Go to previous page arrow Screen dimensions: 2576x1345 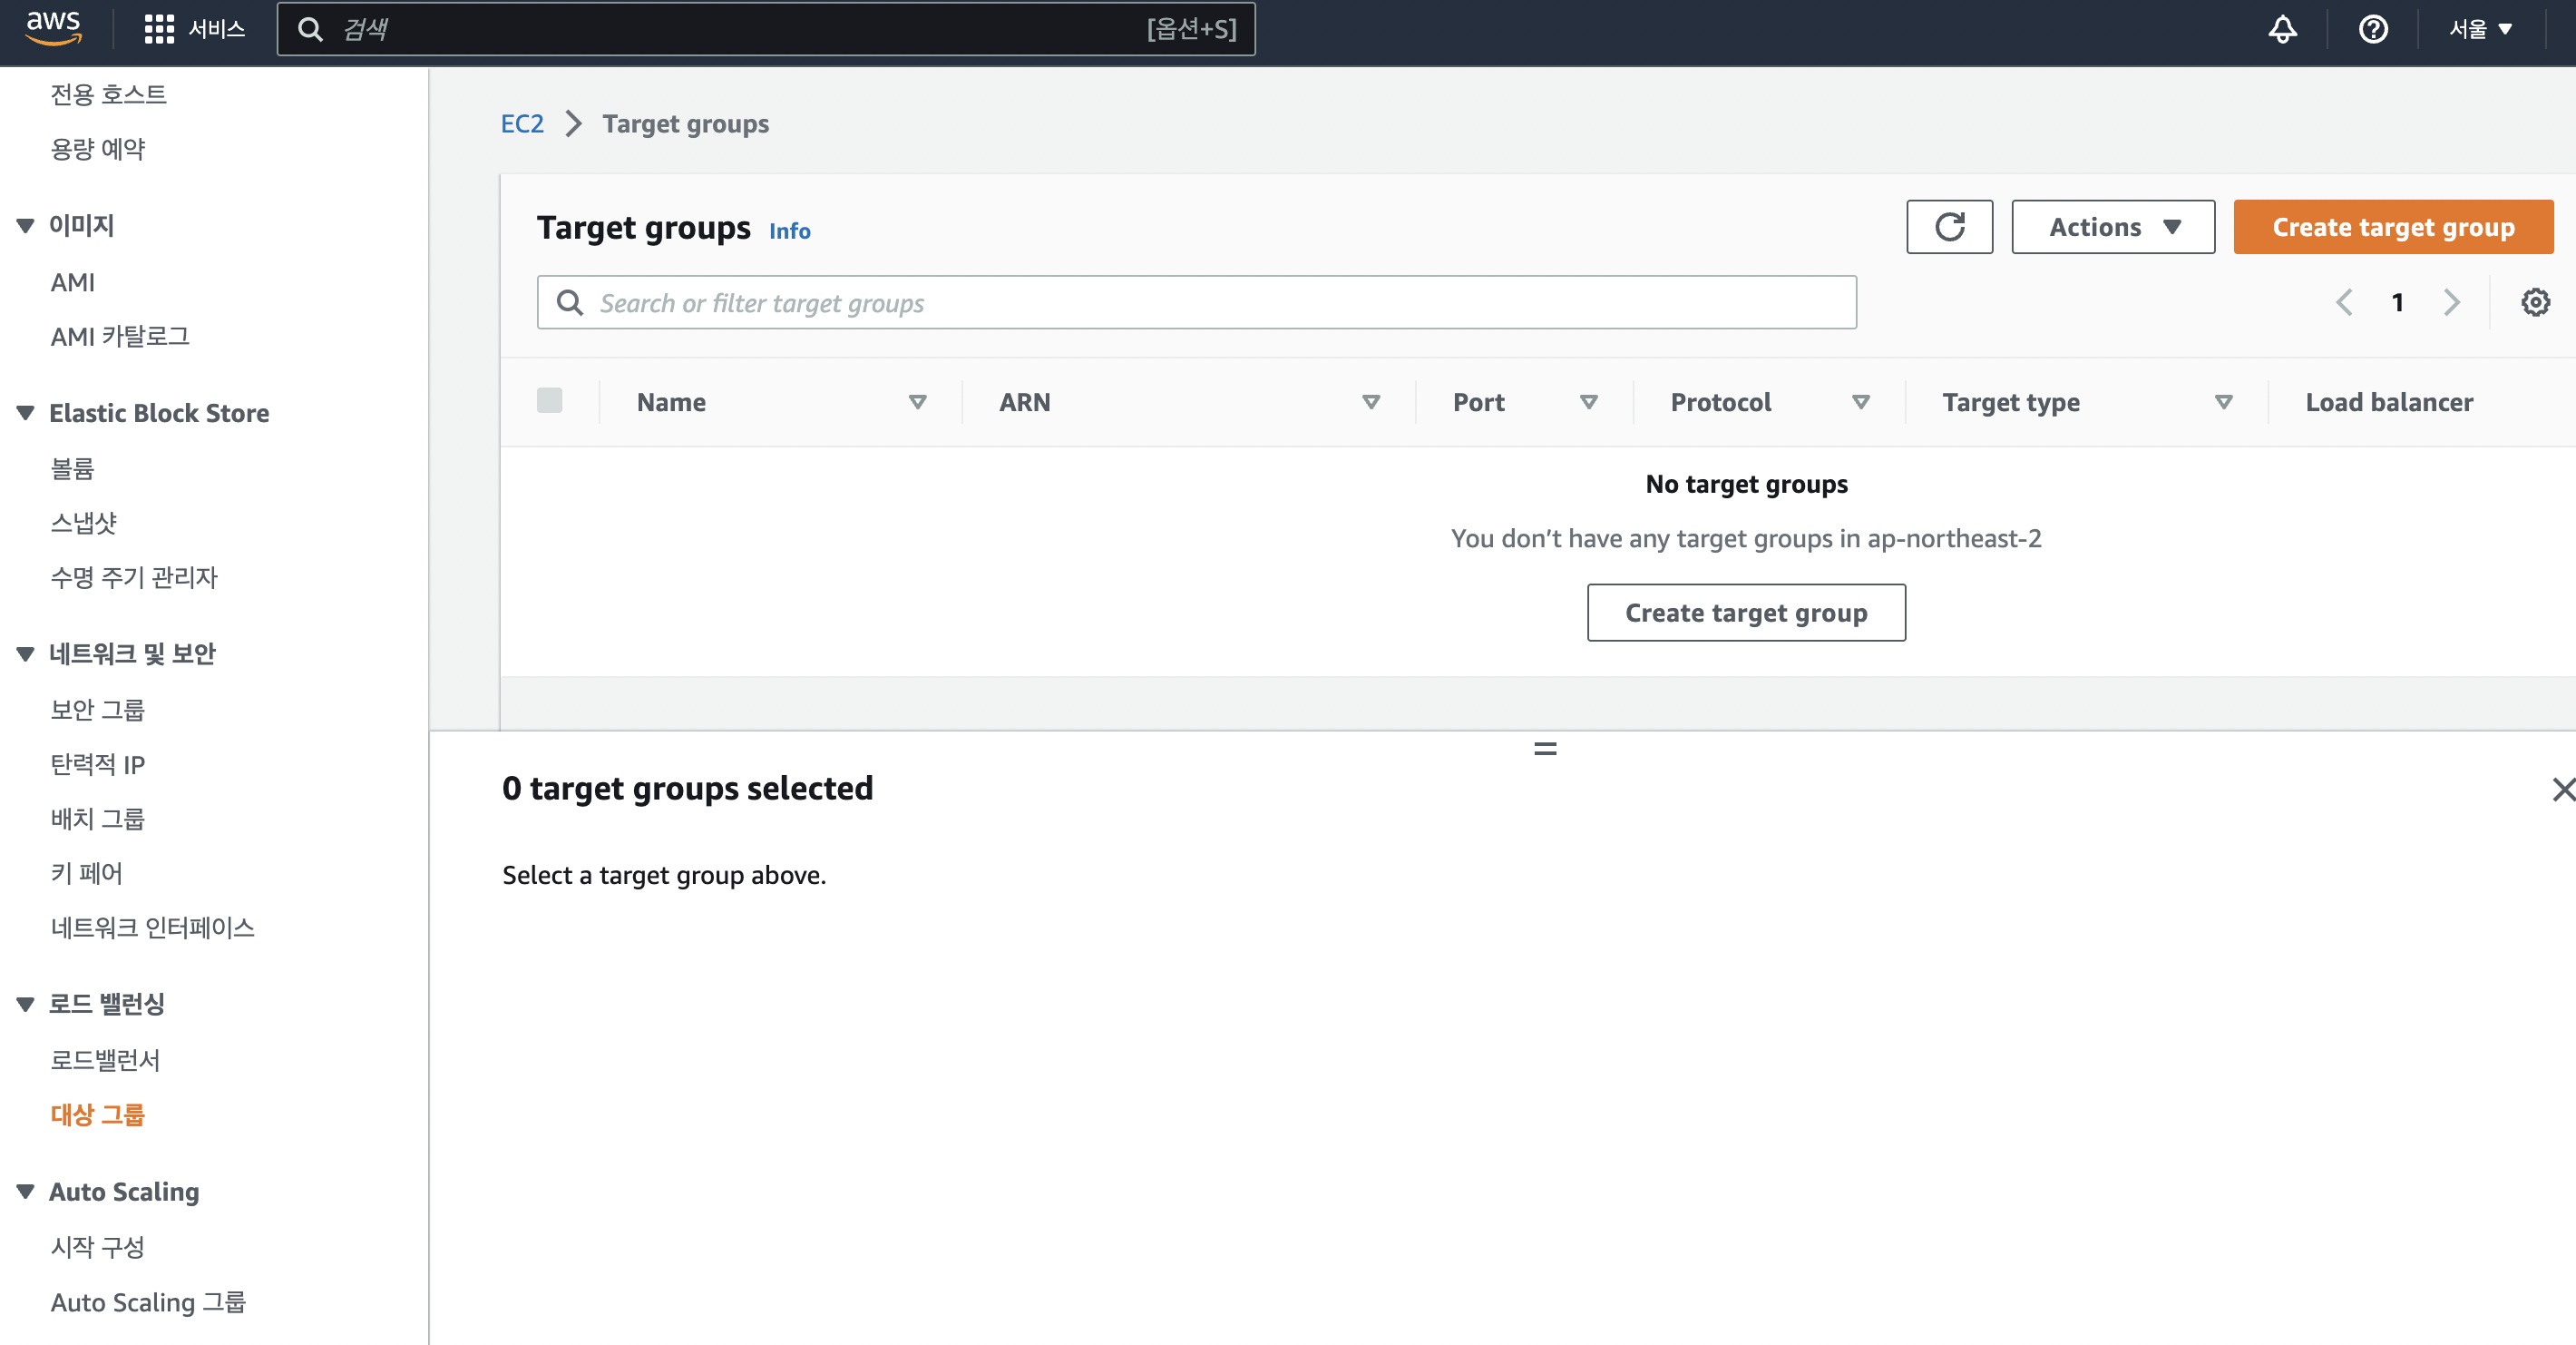(x=2344, y=302)
